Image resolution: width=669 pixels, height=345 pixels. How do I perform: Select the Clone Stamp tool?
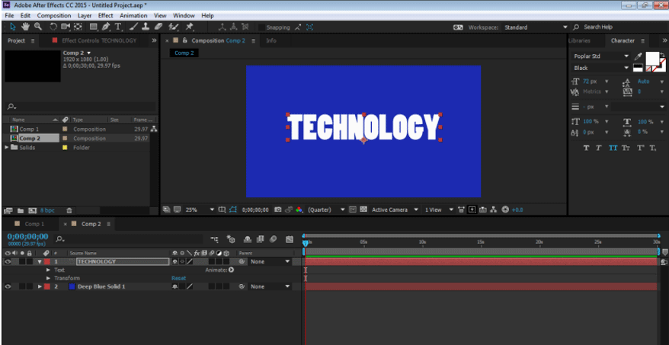pos(146,27)
